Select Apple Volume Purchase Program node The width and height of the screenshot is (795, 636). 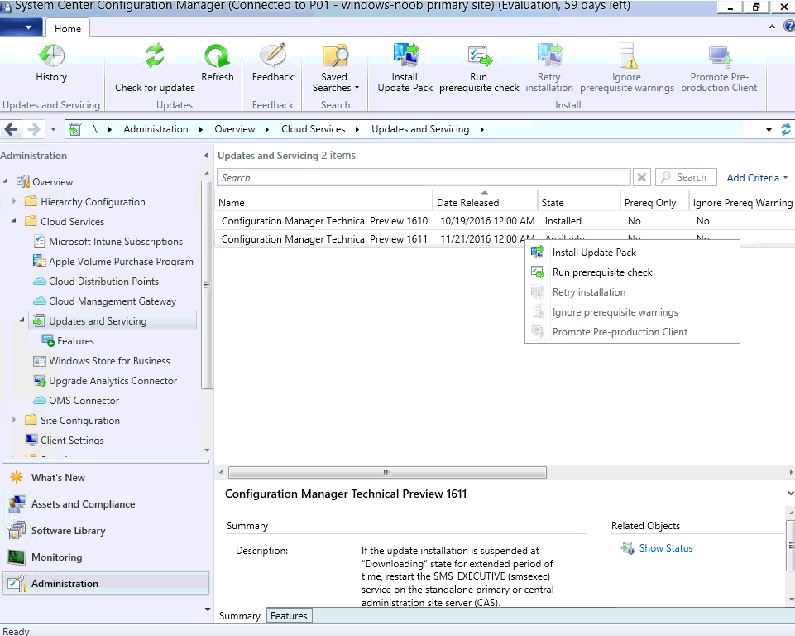click(121, 262)
